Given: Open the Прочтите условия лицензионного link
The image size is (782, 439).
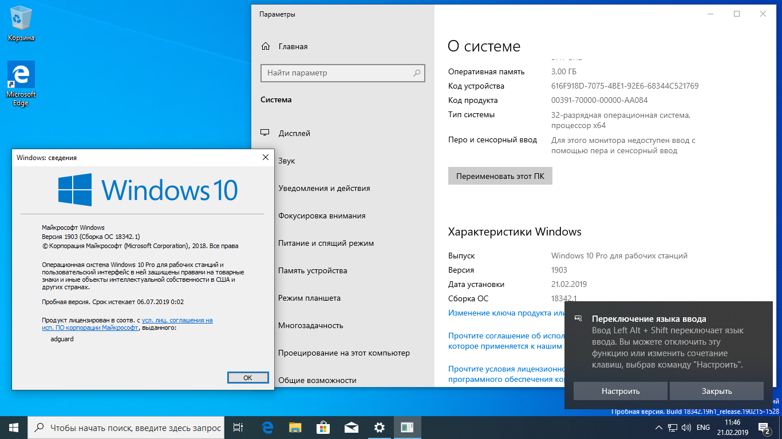Looking at the screenshot, I should click(507, 374).
